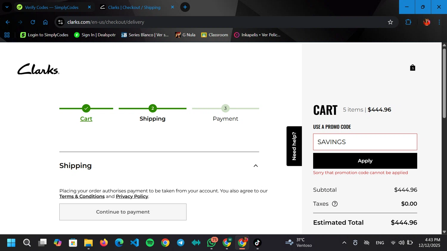Click the address bar URL
This screenshot has width=447, height=251.
coord(106,22)
